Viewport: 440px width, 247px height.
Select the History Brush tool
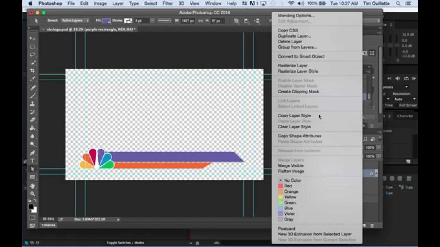(33, 112)
